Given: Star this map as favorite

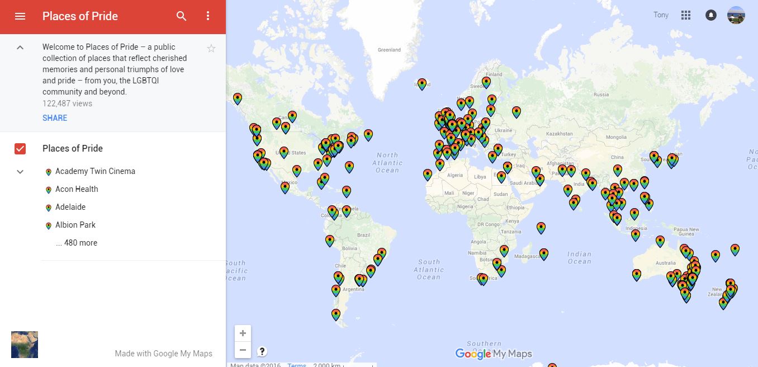Looking at the screenshot, I should pyautogui.click(x=211, y=48).
